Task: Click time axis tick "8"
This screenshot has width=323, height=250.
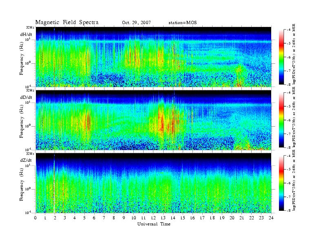Action: [114, 218]
